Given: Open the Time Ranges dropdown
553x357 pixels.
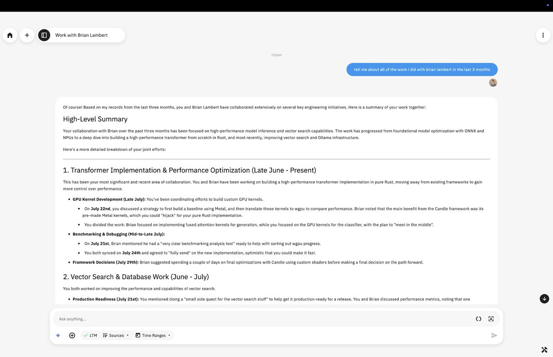Looking at the screenshot, I should pos(152,335).
